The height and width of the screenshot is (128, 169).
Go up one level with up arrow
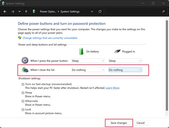(x=26, y=11)
